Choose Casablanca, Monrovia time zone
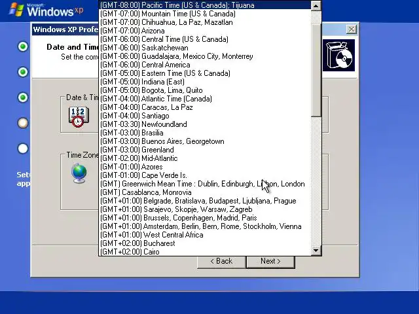Image resolution: width=419 pixels, height=314 pixels. [x=205, y=192]
